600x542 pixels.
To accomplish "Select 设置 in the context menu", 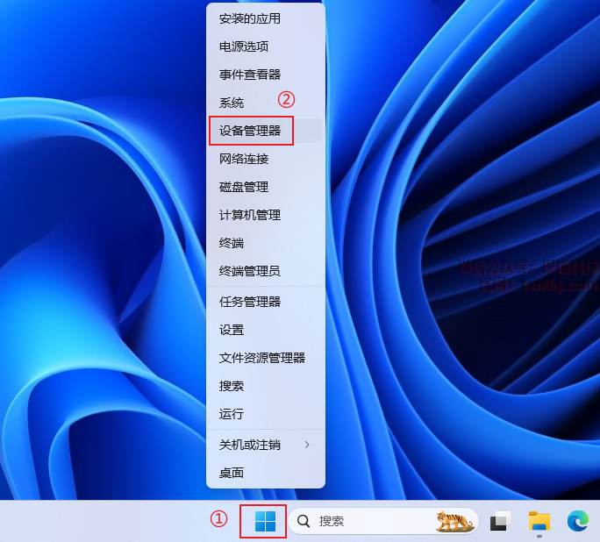I will coord(266,330).
